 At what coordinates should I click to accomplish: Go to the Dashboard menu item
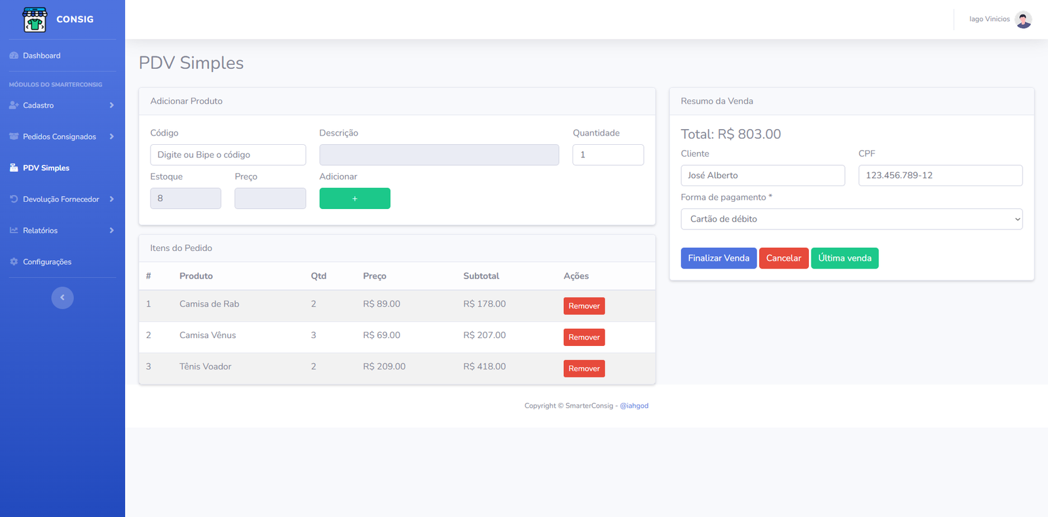coord(41,56)
